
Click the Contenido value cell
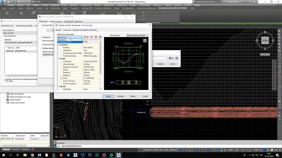(x=91, y=61)
